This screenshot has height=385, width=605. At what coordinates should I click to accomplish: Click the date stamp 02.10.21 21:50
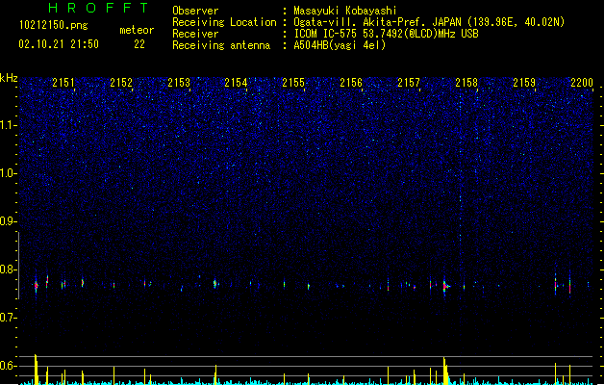59,44
